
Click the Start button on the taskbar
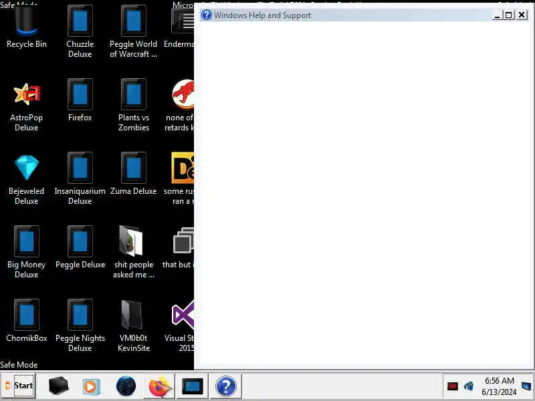pyautogui.click(x=19, y=386)
